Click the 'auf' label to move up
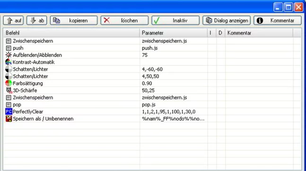The width and height of the screenshot is (306, 171). point(18,21)
